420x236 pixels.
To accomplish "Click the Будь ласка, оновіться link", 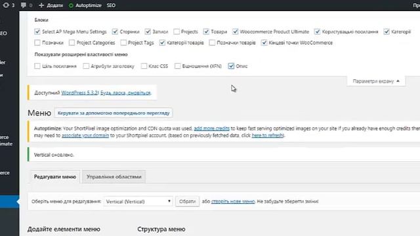I will pos(125,92).
